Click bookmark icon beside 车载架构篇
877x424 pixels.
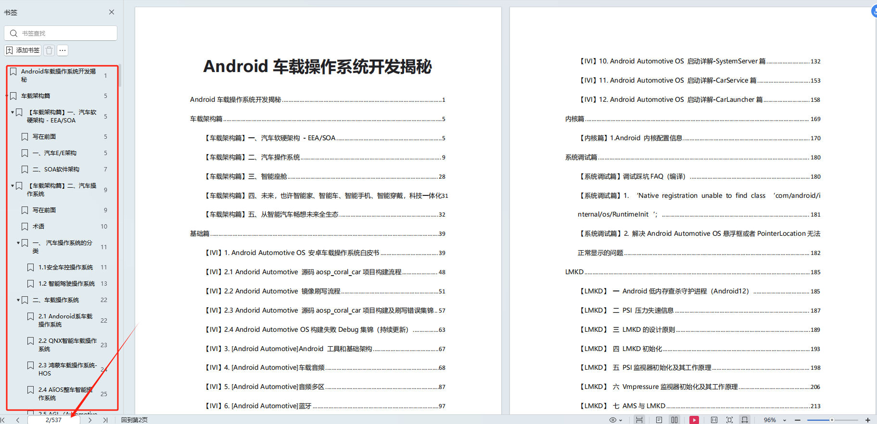point(13,96)
